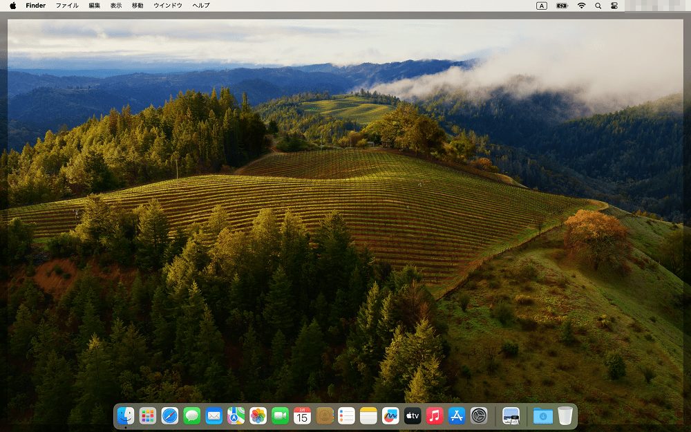
Task: Open the 表示 menu
Action: [x=116, y=6]
